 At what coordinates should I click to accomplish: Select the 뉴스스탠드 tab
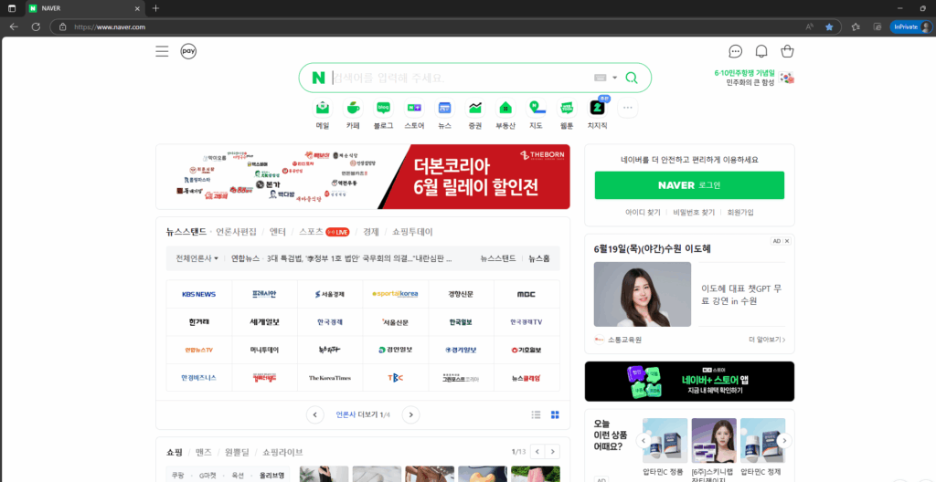pyautogui.click(x=186, y=232)
